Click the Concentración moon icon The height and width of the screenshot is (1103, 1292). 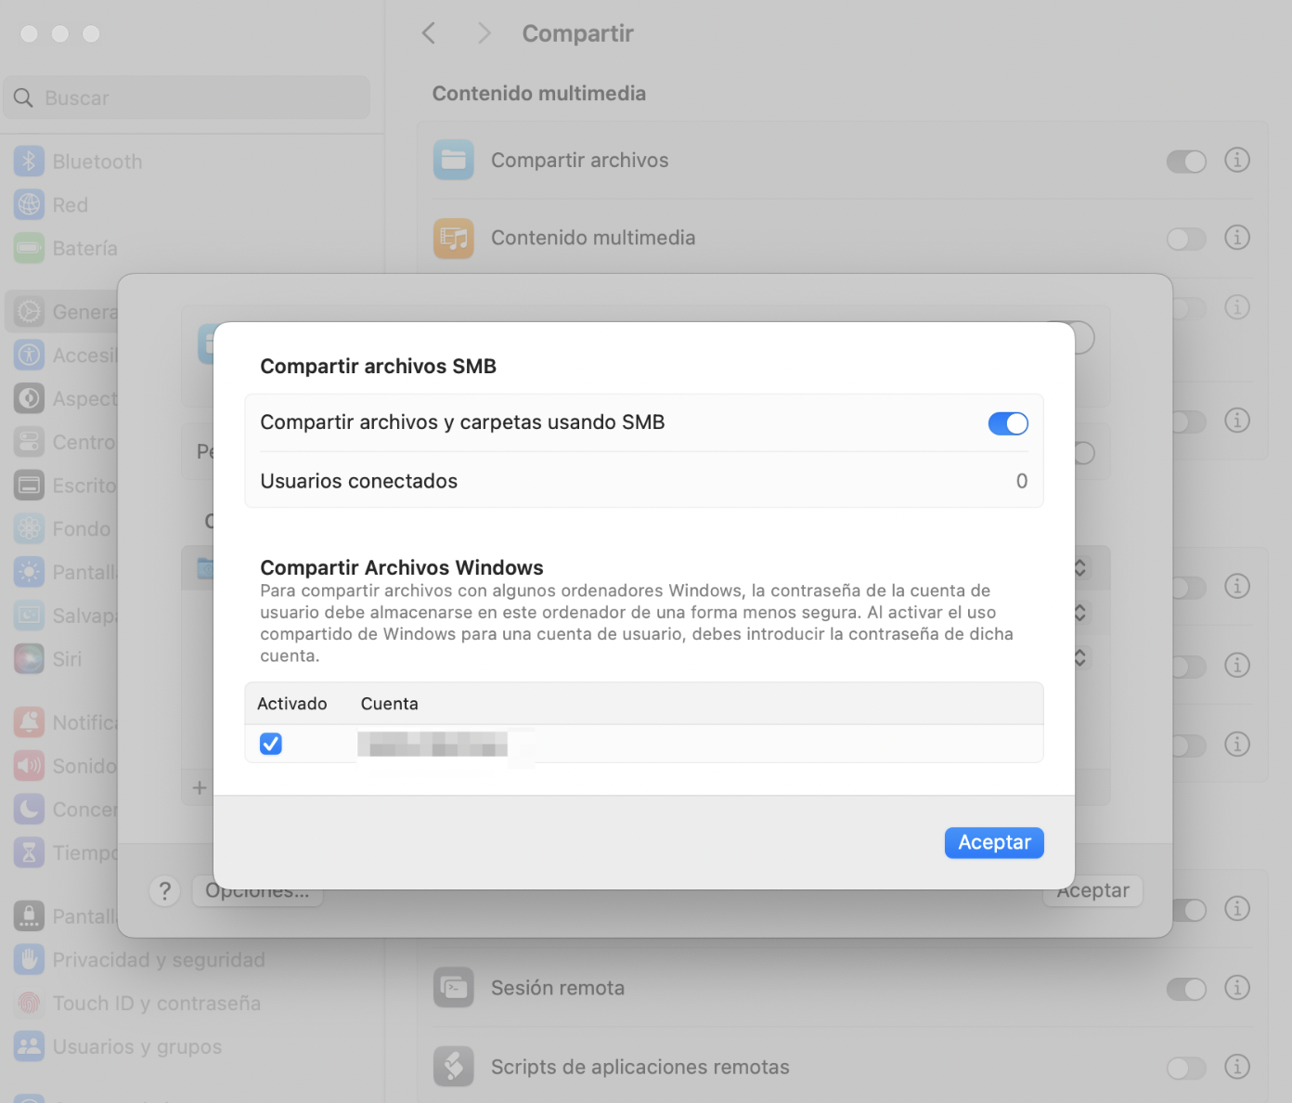pyautogui.click(x=30, y=809)
